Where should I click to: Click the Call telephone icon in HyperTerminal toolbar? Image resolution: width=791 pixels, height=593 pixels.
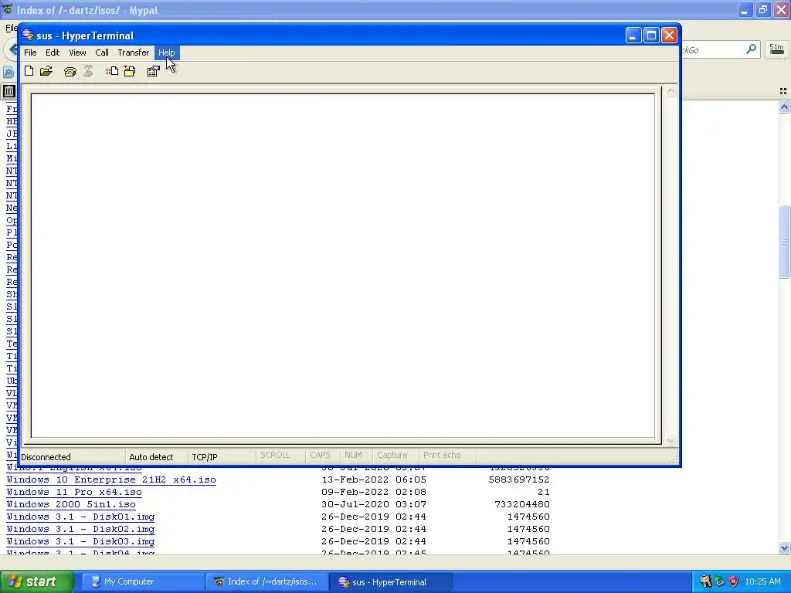coord(70,72)
